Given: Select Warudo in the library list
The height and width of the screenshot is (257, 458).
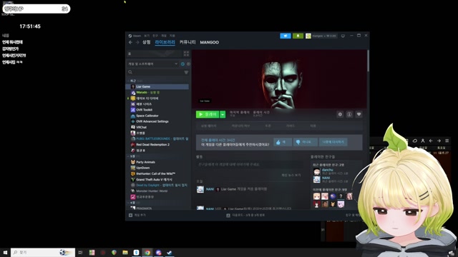Looking at the screenshot, I should click(157, 92).
